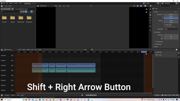Viewport: 180px width, 101px height.
Task: Open the sequencer Marker menu
Action: [x=28, y=50]
